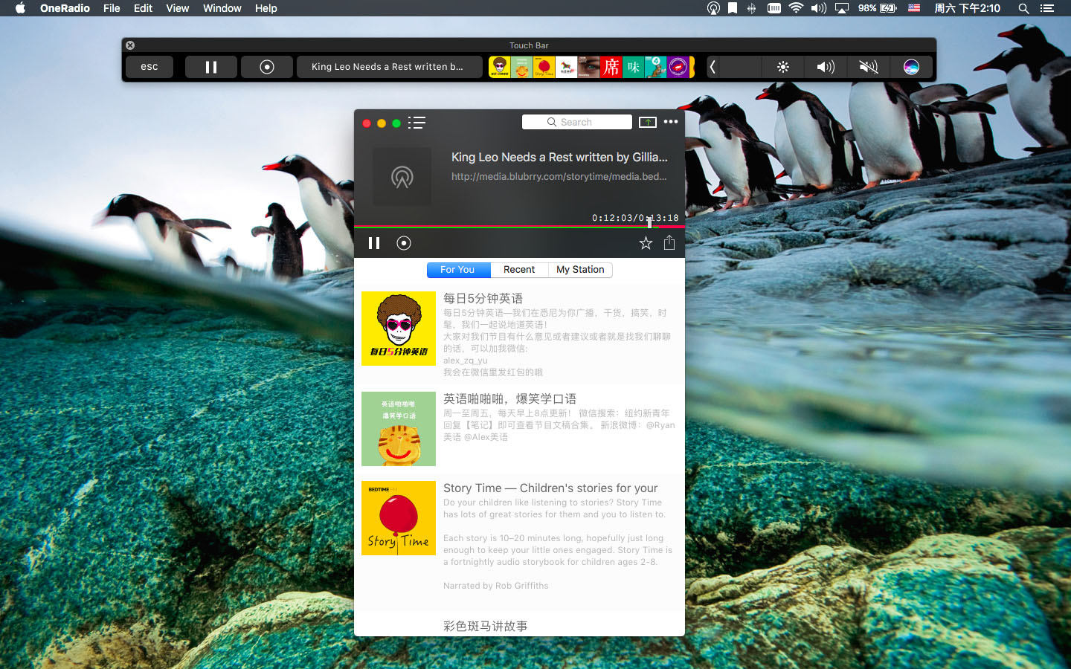Click the podcast artwork placeholder in the player
Viewport: 1071px width, 669px height.
coord(402,177)
